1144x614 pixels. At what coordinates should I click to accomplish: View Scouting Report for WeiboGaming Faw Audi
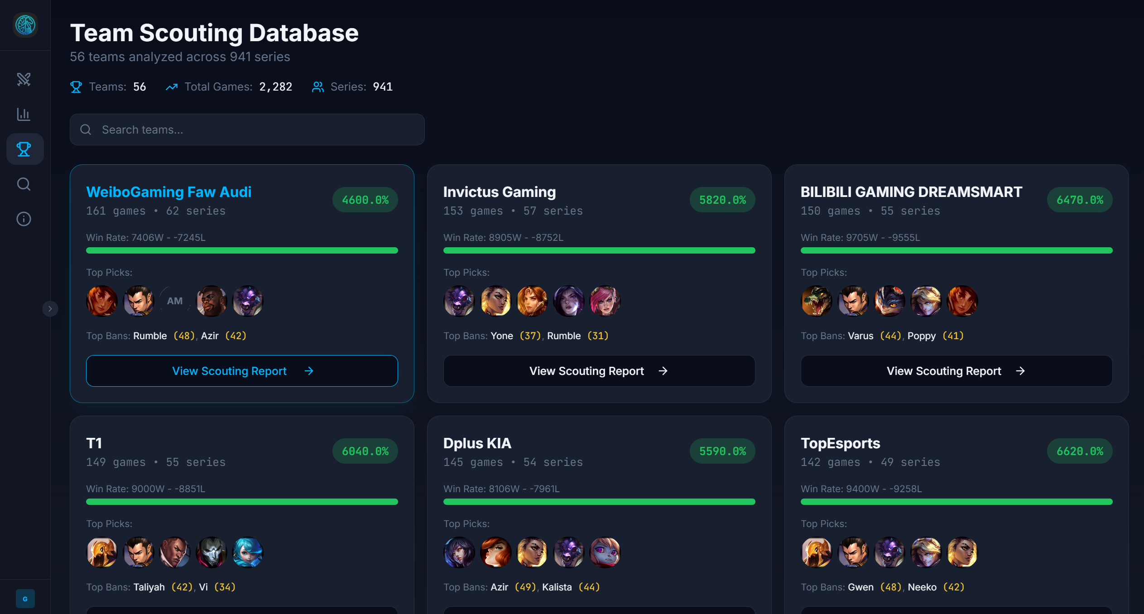pos(242,371)
